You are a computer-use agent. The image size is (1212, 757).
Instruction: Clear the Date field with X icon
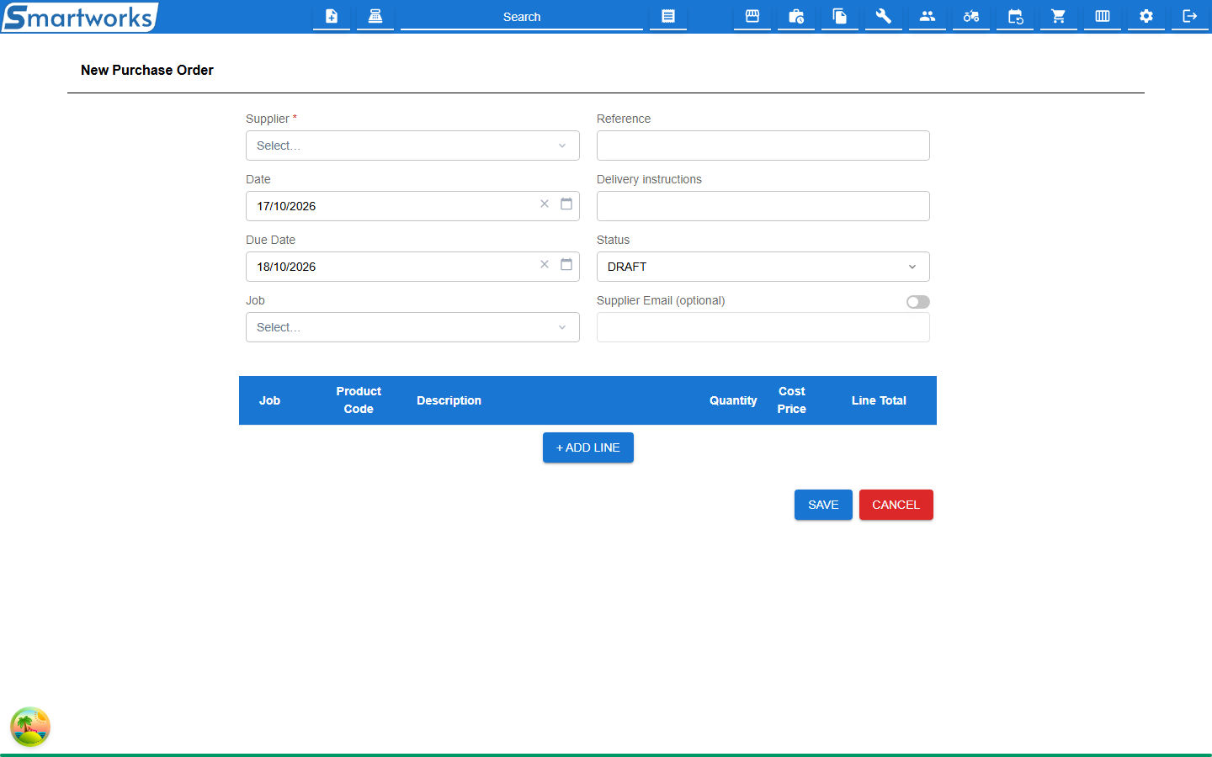pyautogui.click(x=545, y=204)
